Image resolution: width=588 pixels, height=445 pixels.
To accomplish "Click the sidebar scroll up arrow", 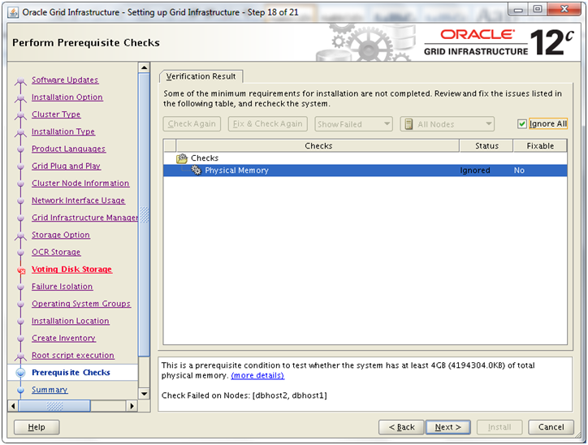I will 144,68.
